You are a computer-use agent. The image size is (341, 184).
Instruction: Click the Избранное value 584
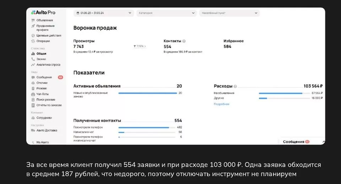pyautogui.click(x=227, y=46)
